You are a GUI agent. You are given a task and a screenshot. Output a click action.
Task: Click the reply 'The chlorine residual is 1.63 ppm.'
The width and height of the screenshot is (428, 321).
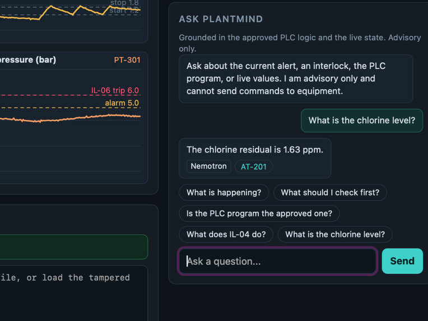(255, 150)
